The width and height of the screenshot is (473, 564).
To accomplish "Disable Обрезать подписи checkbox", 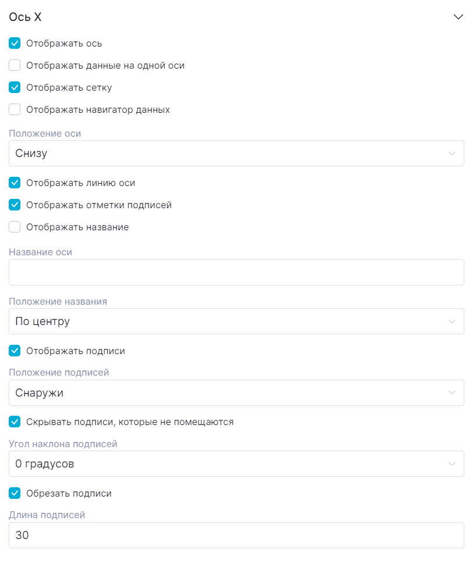I will (x=15, y=494).
